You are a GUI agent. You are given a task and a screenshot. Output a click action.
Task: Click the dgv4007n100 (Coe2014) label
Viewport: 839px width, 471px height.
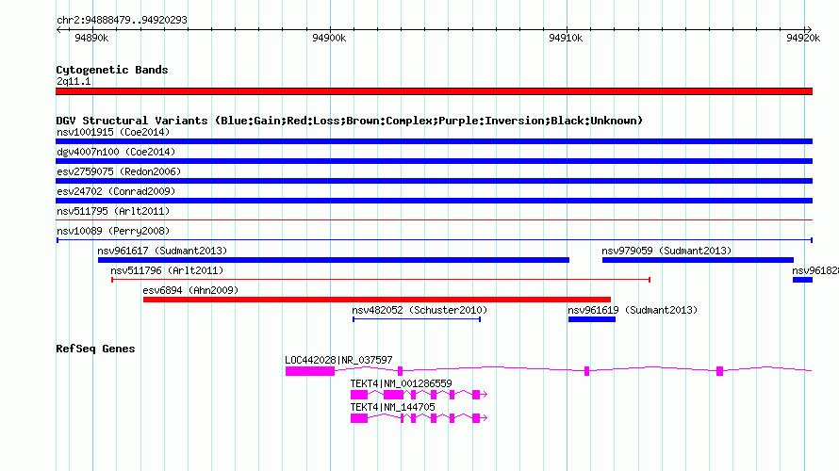coord(116,152)
